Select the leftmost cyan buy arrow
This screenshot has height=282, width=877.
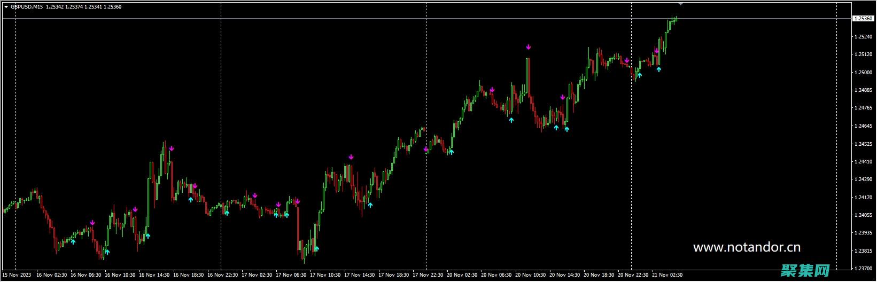(x=73, y=242)
